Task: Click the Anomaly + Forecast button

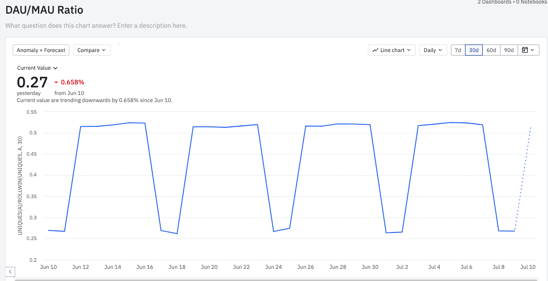Action: (x=41, y=50)
